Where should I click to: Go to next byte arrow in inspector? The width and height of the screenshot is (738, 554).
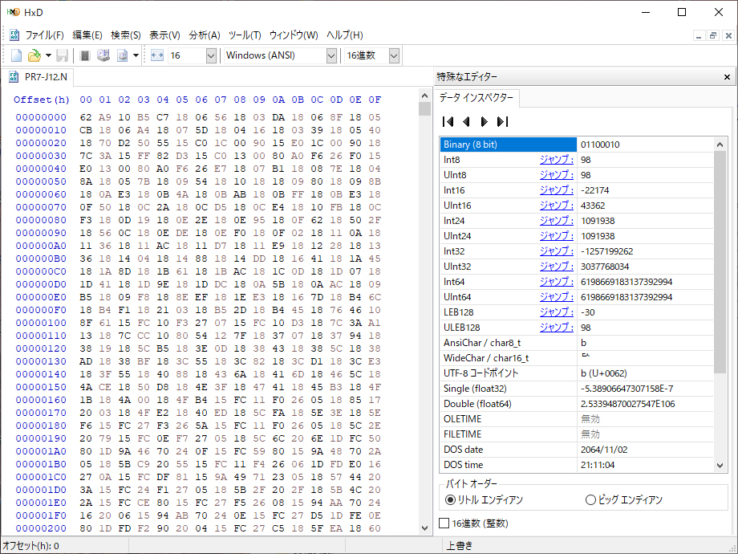click(484, 121)
